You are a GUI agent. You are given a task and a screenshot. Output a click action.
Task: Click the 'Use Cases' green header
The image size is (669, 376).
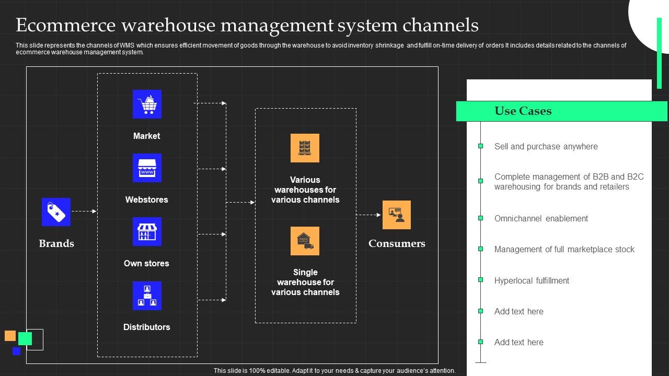tap(562, 111)
